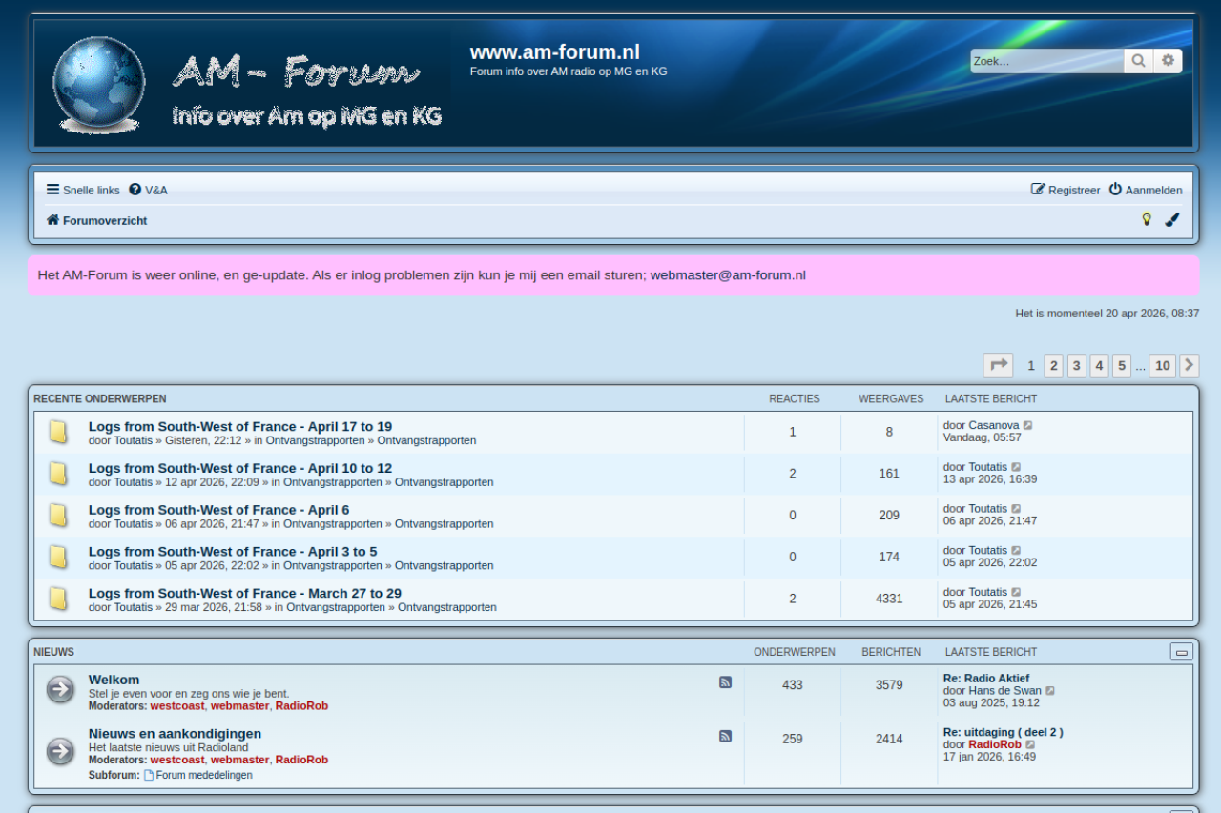1221x813 pixels.
Task: Go to page 2 in the pagination
Action: pyautogui.click(x=1053, y=365)
